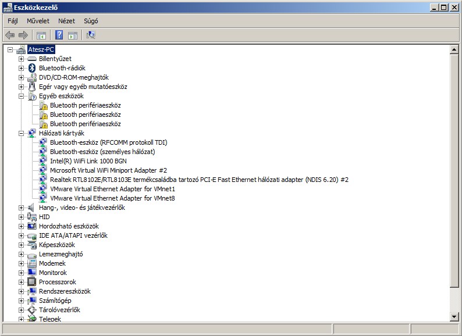Open the Művelet menu
This screenshot has height=336, width=462.
[x=38, y=21]
